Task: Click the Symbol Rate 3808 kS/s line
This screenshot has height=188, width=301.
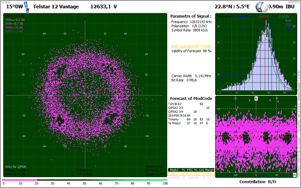Action: pyautogui.click(x=190, y=30)
